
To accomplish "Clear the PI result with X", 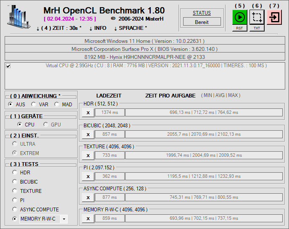I will click(88, 176).
